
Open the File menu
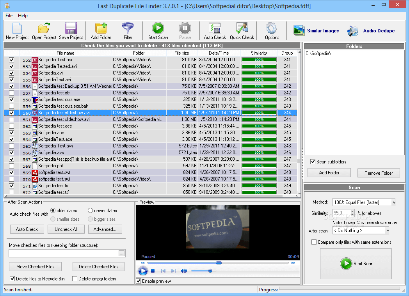tap(9, 15)
